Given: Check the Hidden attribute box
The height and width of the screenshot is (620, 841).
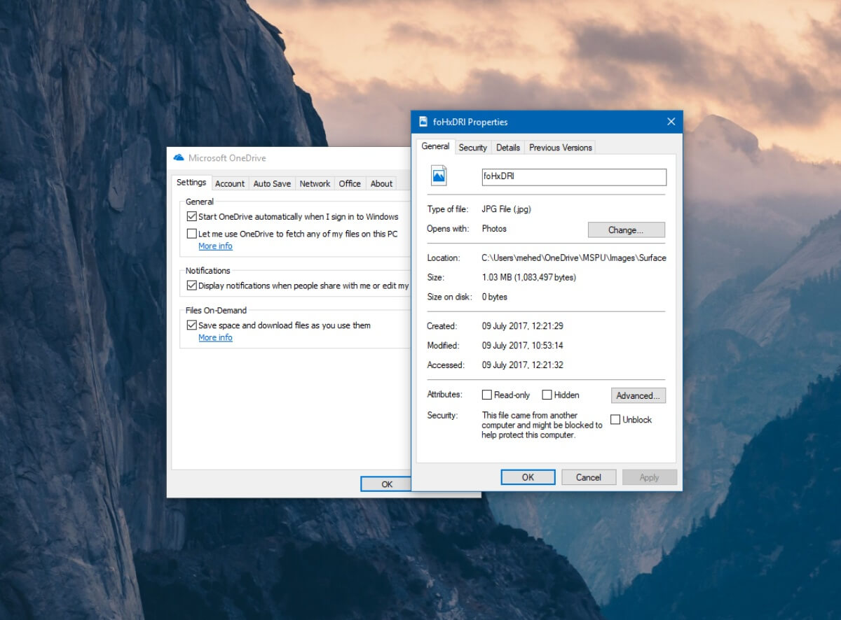Looking at the screenshot, I should point(547,395).
